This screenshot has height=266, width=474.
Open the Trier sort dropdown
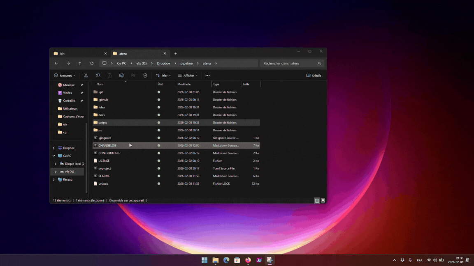163,75
